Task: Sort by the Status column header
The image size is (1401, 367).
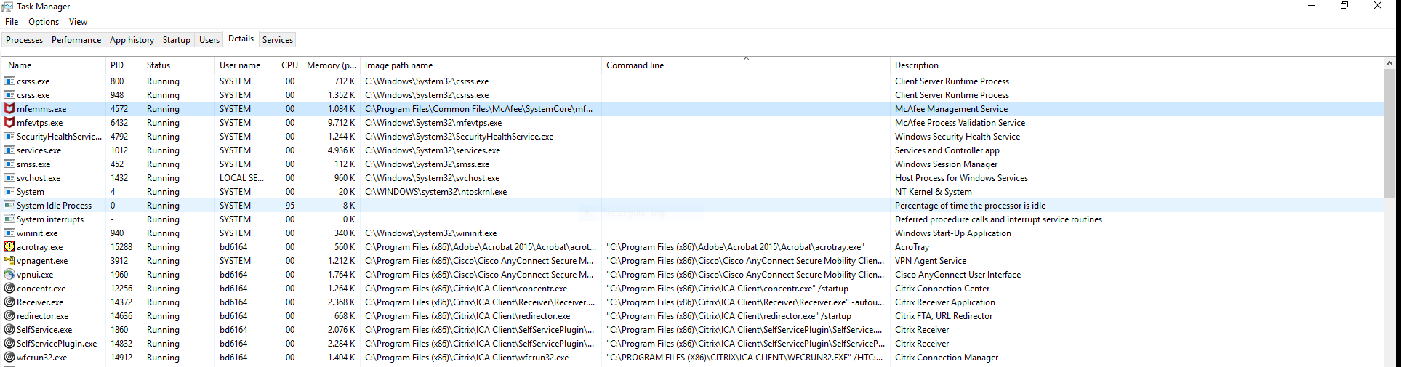Action: 179,65
